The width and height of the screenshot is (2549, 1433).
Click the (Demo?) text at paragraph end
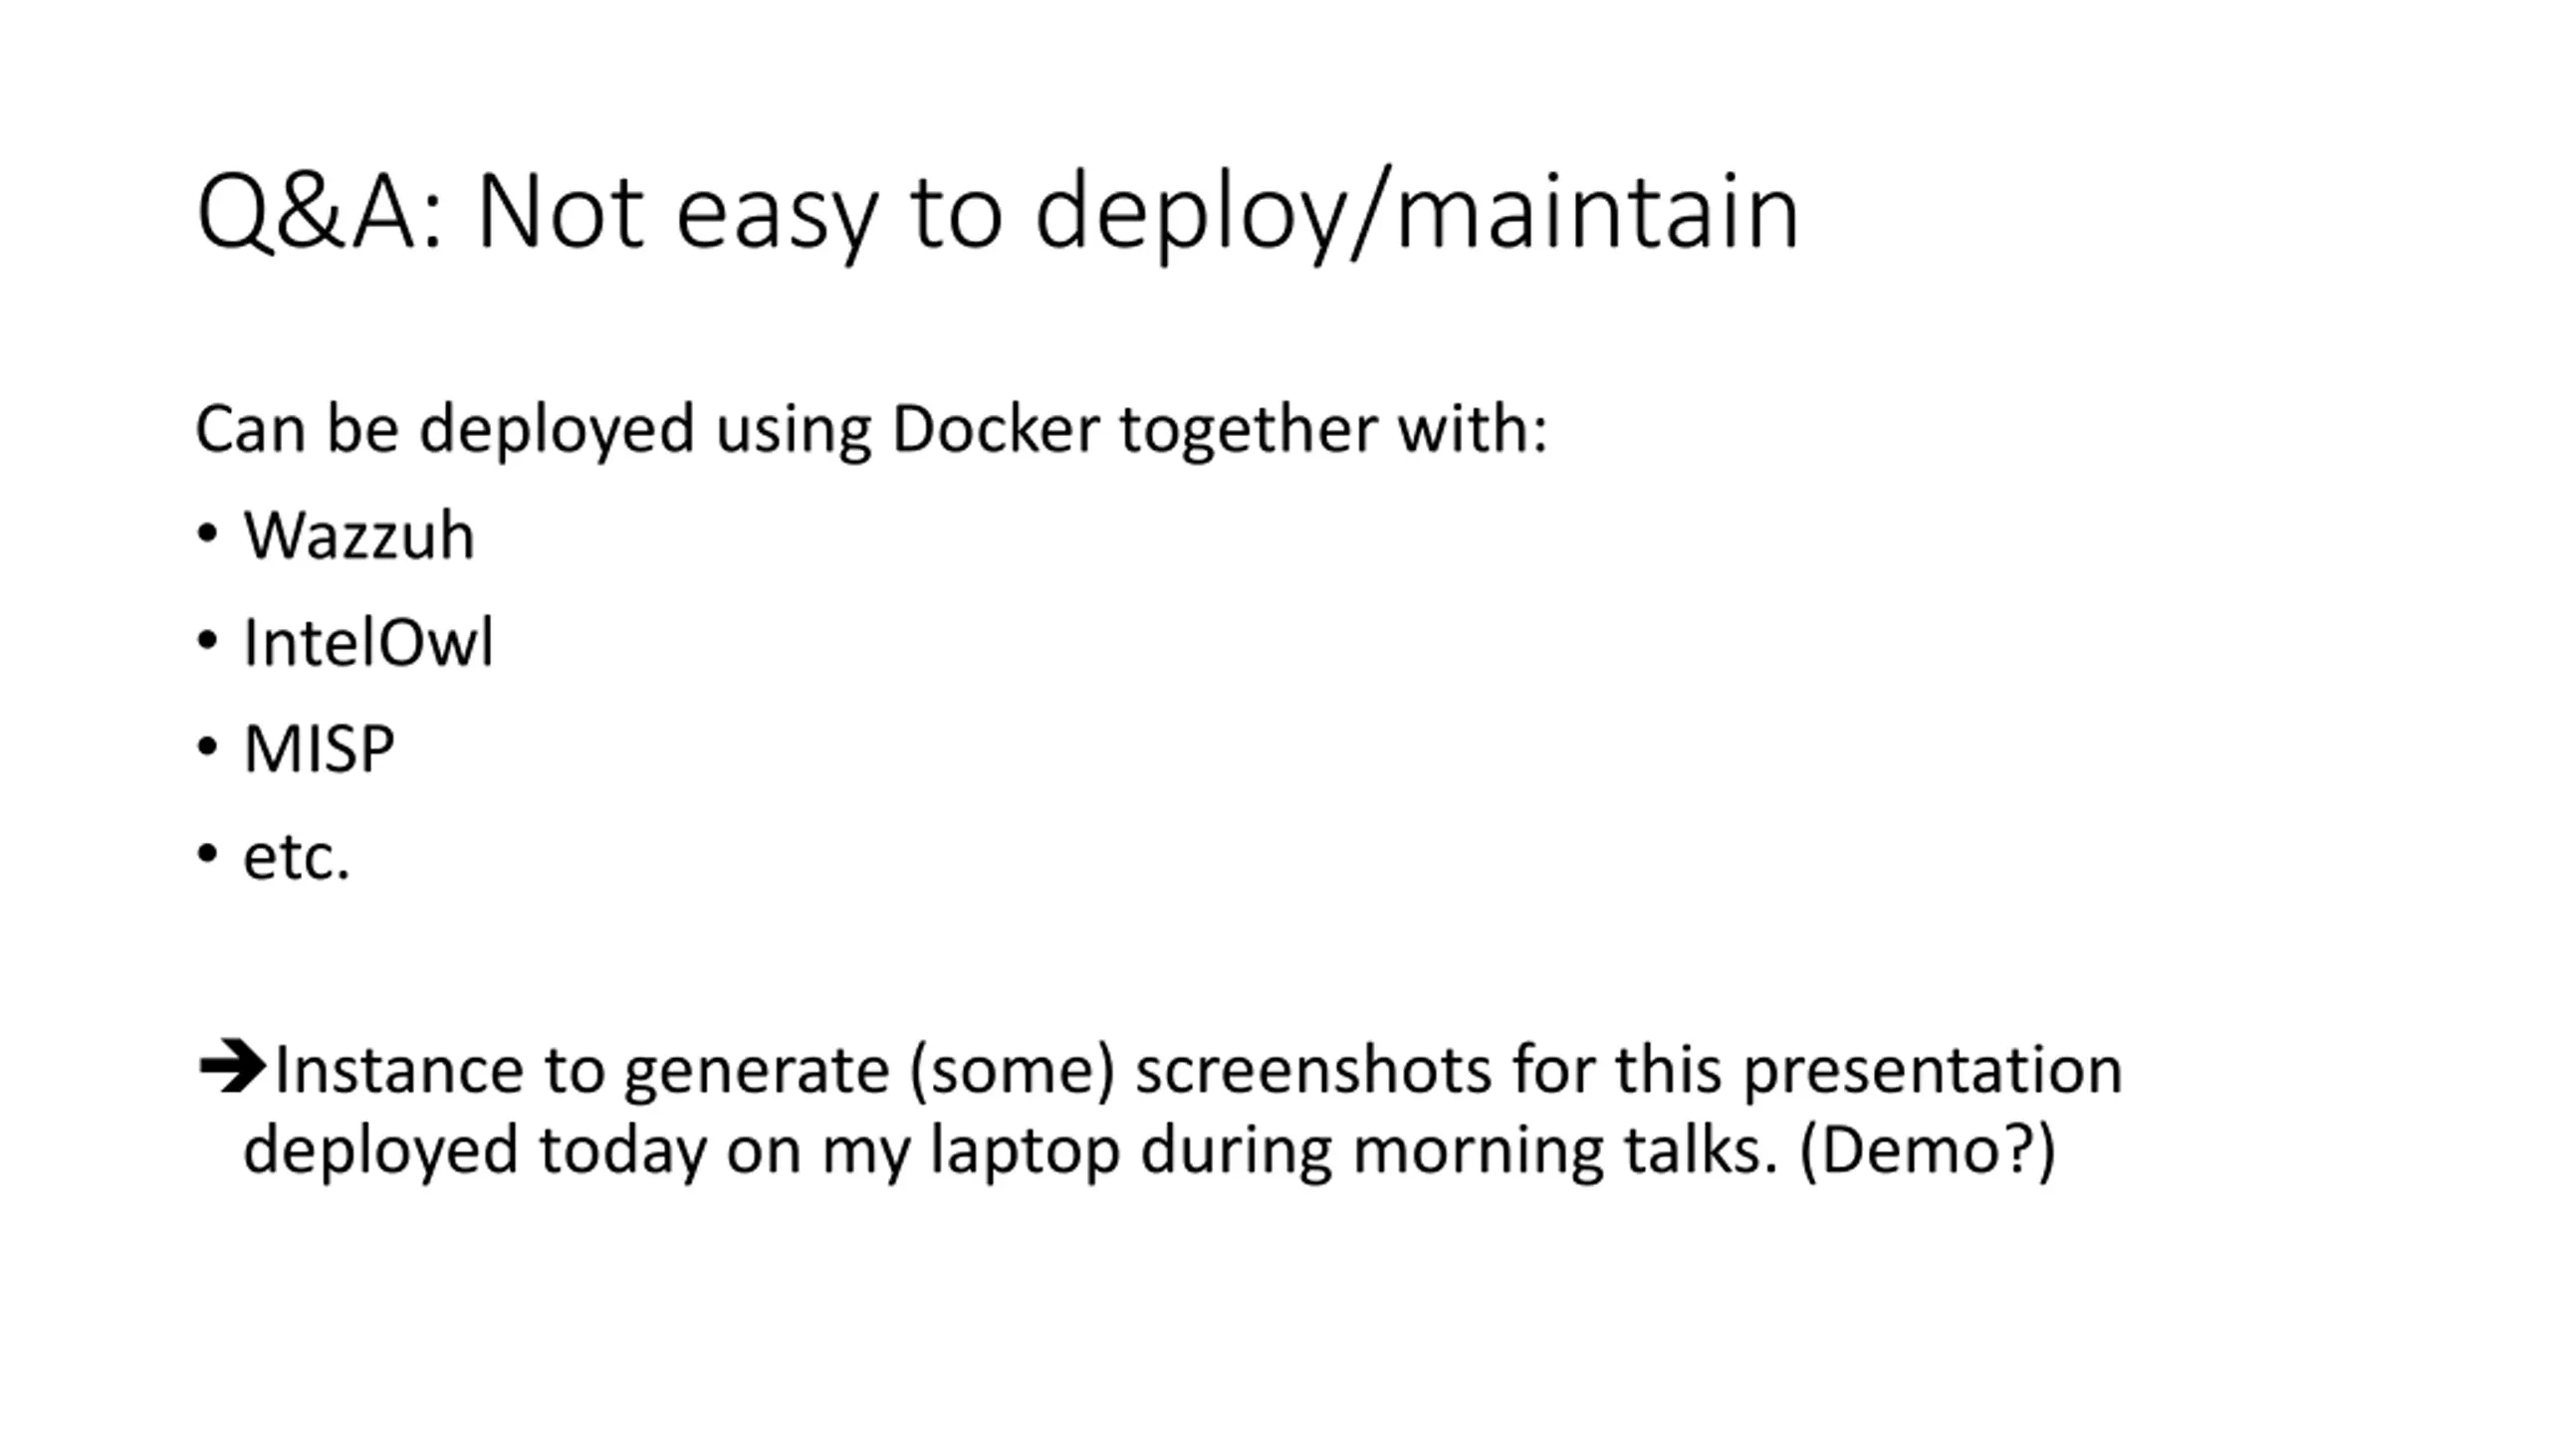(1928, 1149)
